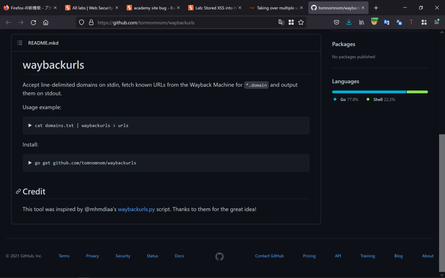
Task: Open the Library bookmarks and history icon
Action: 362,23
